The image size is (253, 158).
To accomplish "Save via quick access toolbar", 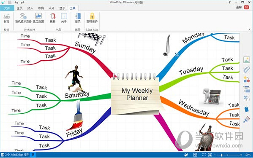I will [x=10, y=3].
